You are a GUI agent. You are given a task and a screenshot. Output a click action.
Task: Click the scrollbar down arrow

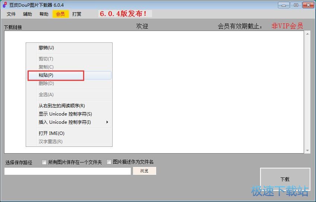tap(307, 151)
